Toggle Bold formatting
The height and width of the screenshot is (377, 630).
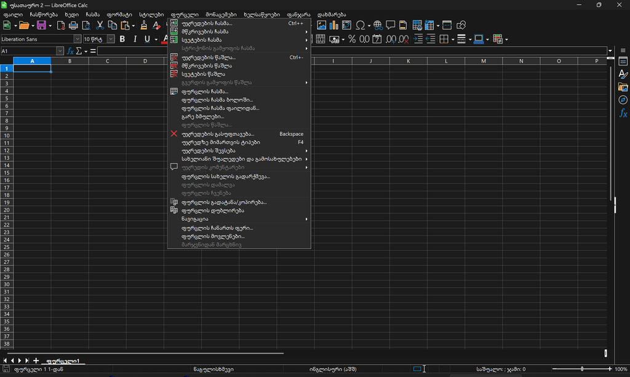[122, 39]
